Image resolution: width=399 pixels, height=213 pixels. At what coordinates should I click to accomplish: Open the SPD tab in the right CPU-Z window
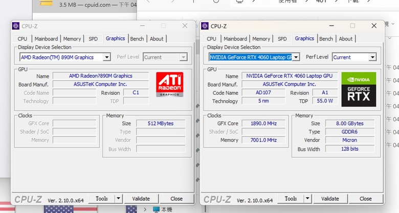[x=282, y=39]
